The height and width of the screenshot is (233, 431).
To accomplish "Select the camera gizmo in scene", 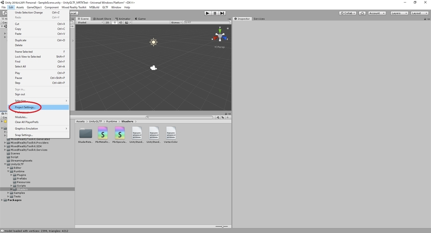I will tap(153, 68).
